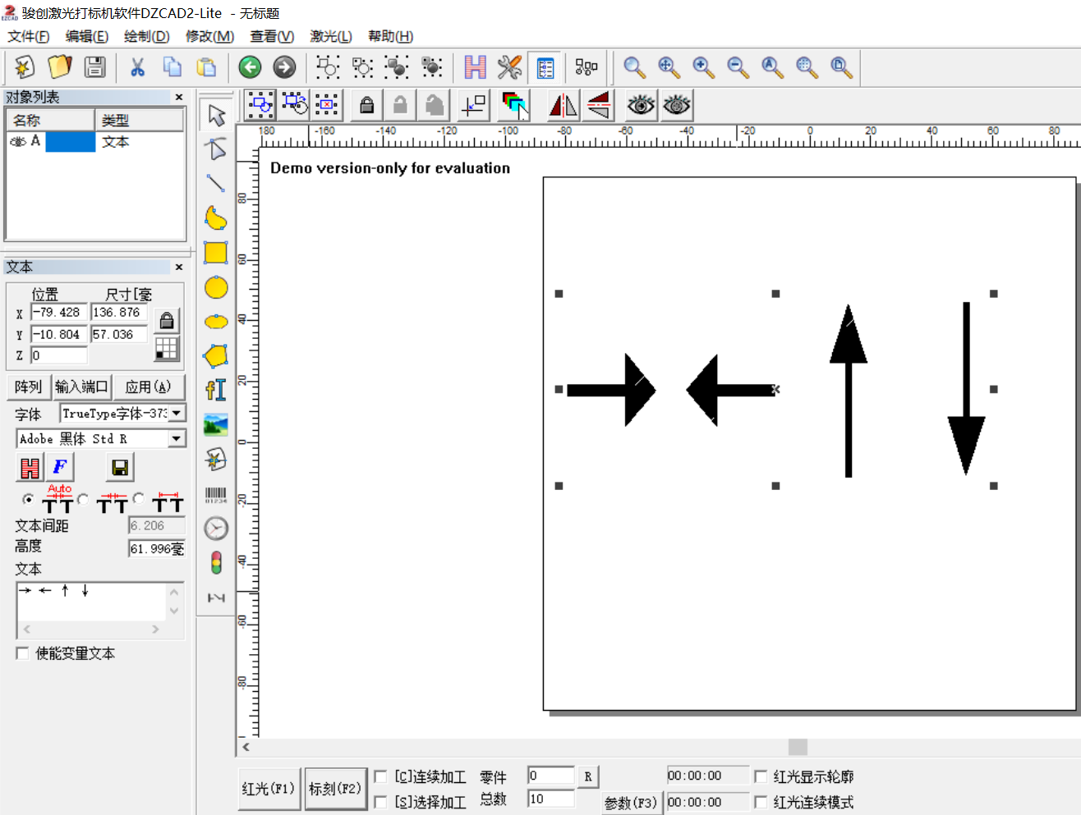Open the 查看(V) menu

272,36
